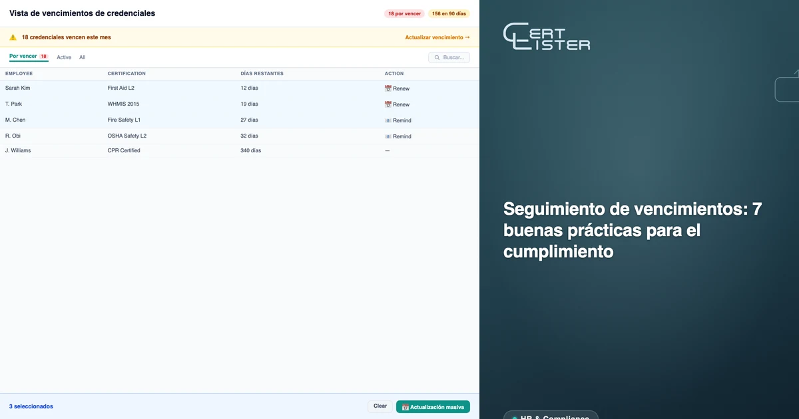Viewport: 799px width, 419px height.
Task: Click the WHMIS 2015 cell
Action: [123, 104]
